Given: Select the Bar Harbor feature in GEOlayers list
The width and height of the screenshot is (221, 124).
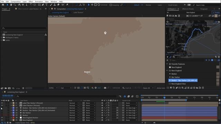Looking at the screenshot, I should 176,77.
